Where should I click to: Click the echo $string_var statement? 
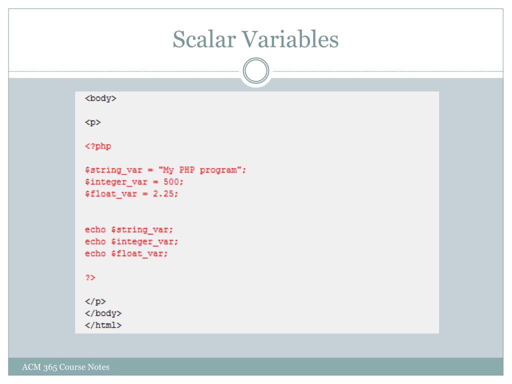click(128, 230)
